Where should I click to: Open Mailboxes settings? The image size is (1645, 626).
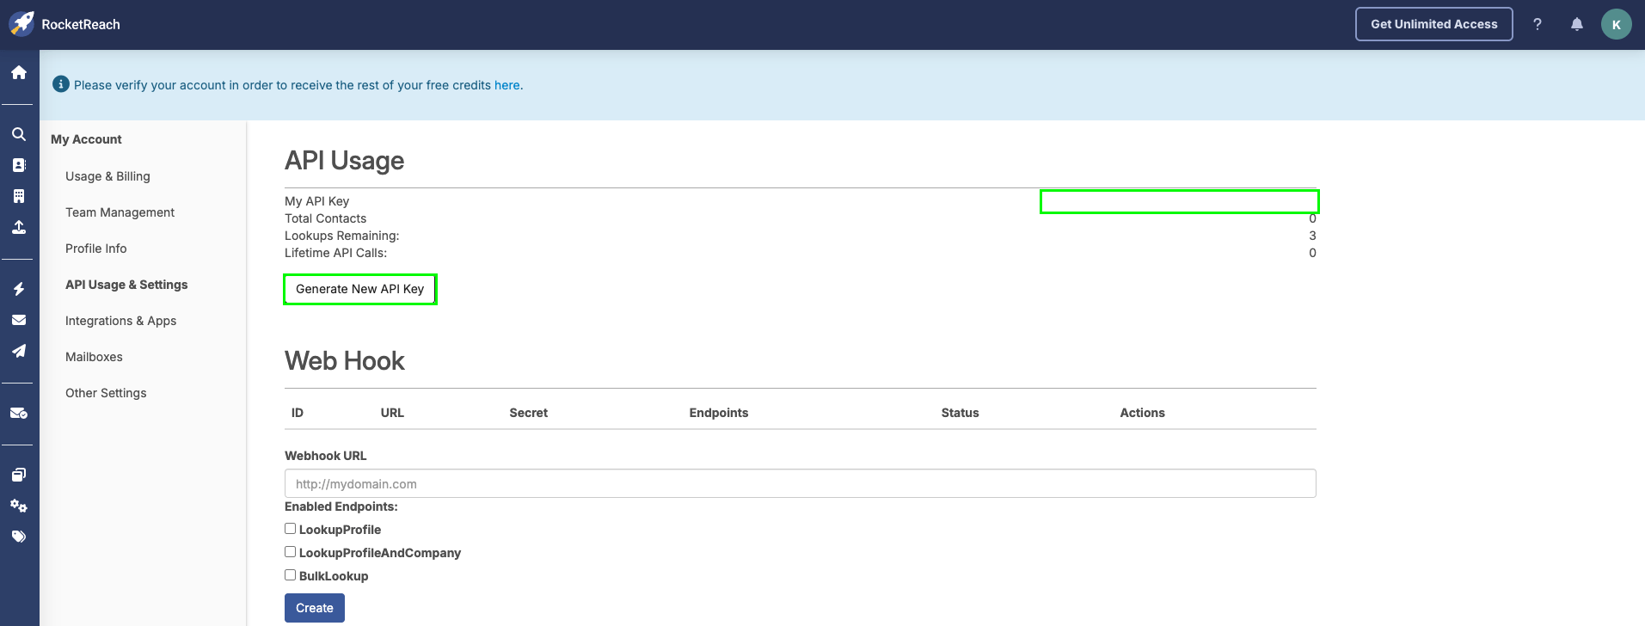click(94, 357)
